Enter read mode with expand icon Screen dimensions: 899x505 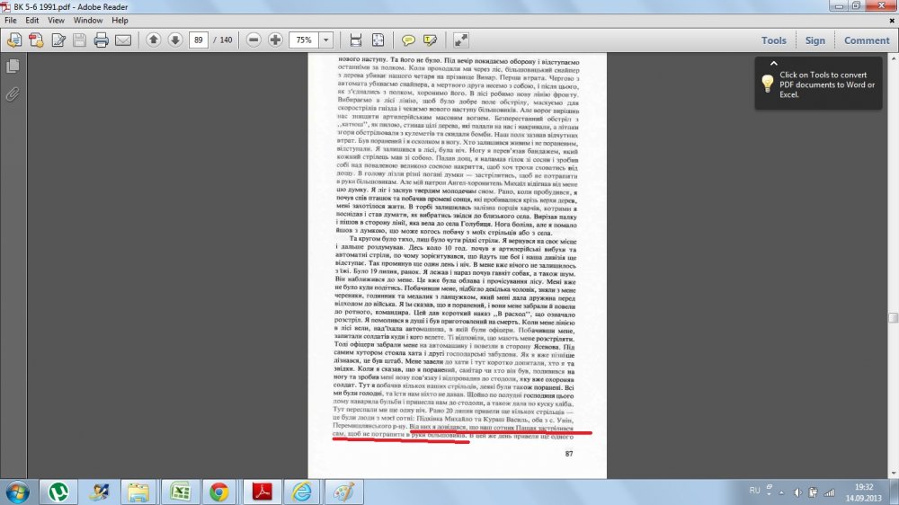click(461, 40)
